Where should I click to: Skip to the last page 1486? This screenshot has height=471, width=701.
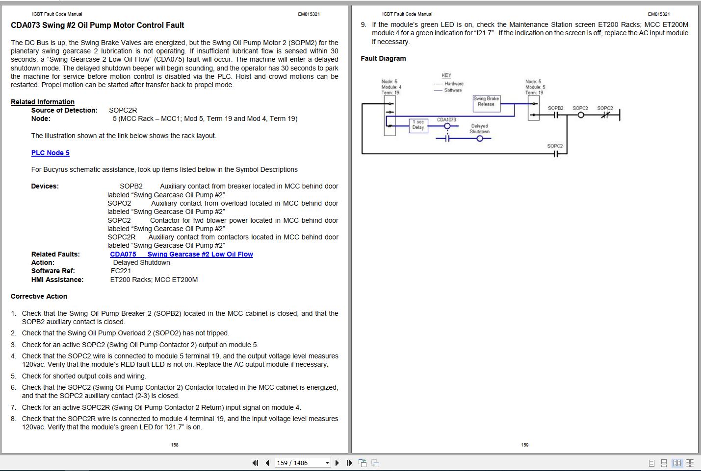tap(349, 463)
